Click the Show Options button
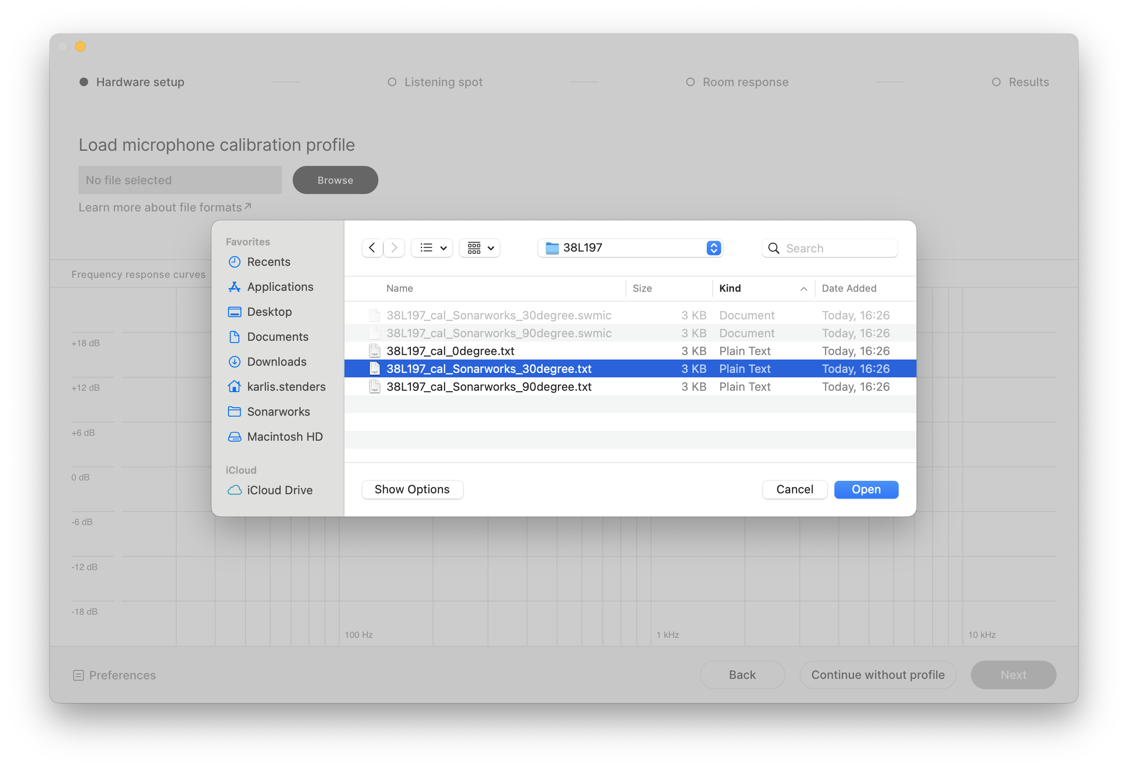 (412, 489)
